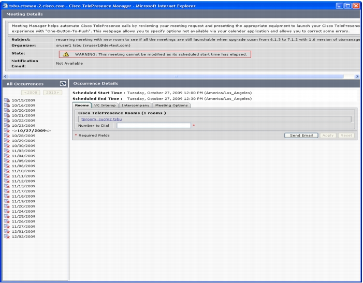363x283 pixels.
Task: Click the error icon beside 10/28/2009
Action: [x=7, y=136]
